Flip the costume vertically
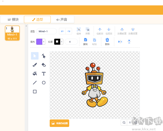 click(129, 42)
